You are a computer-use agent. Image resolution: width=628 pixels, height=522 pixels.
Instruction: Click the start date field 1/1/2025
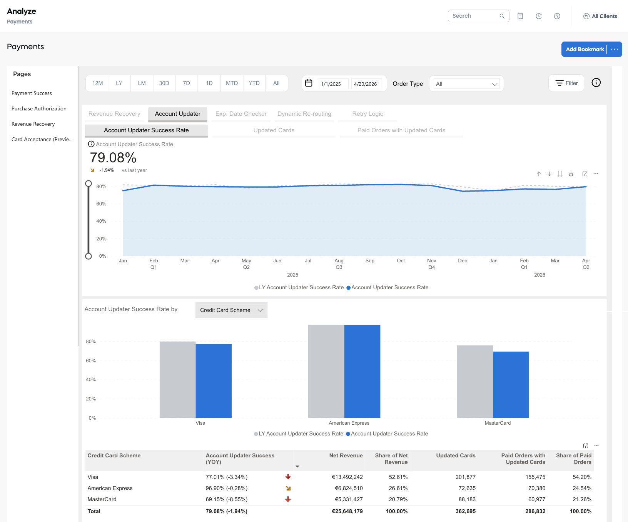point(333,84)
